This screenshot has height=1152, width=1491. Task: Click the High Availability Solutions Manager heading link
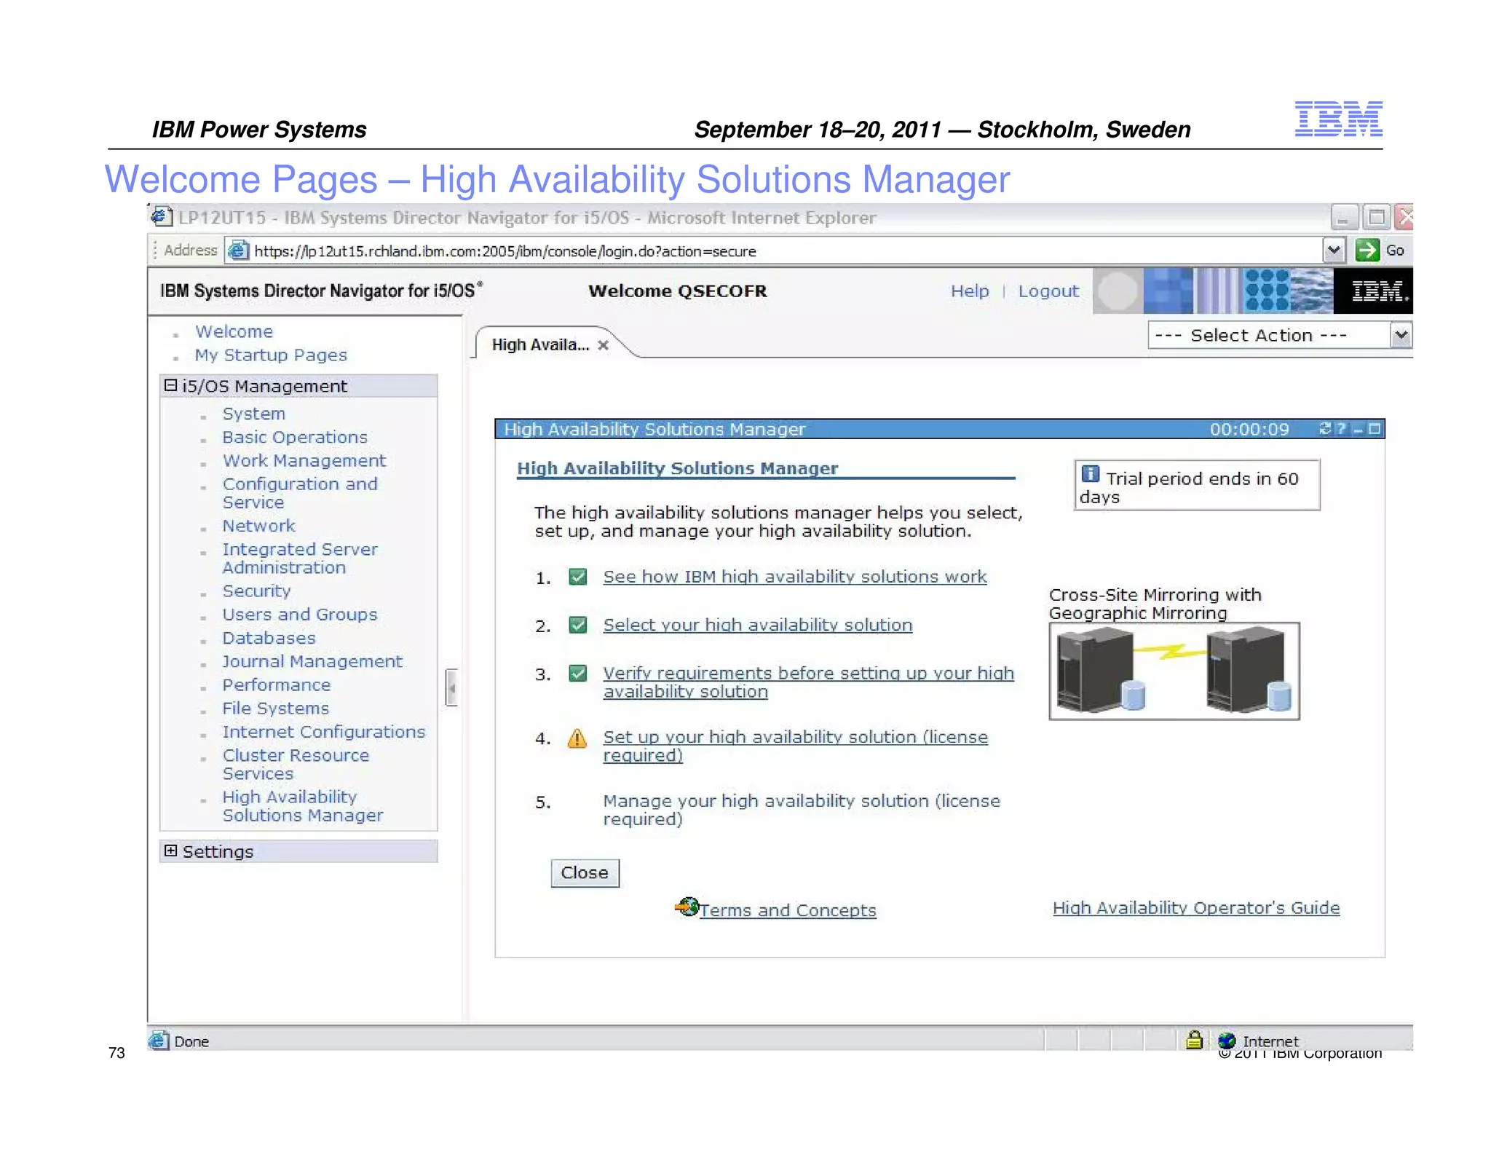click(x=677, y=468)
